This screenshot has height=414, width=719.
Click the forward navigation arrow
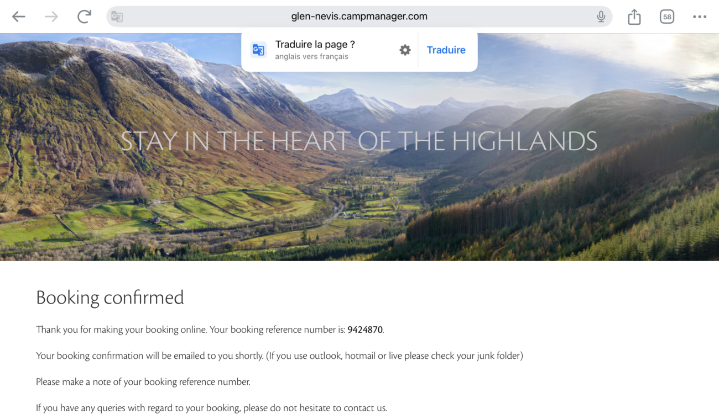(x=51, y=17)
